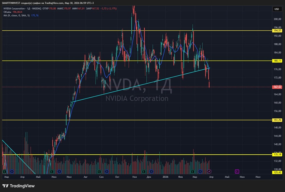Click the 144,00 tick on price scale
Image resolution: width=285 pixels, height=192 pixels.
coord(277,136)
